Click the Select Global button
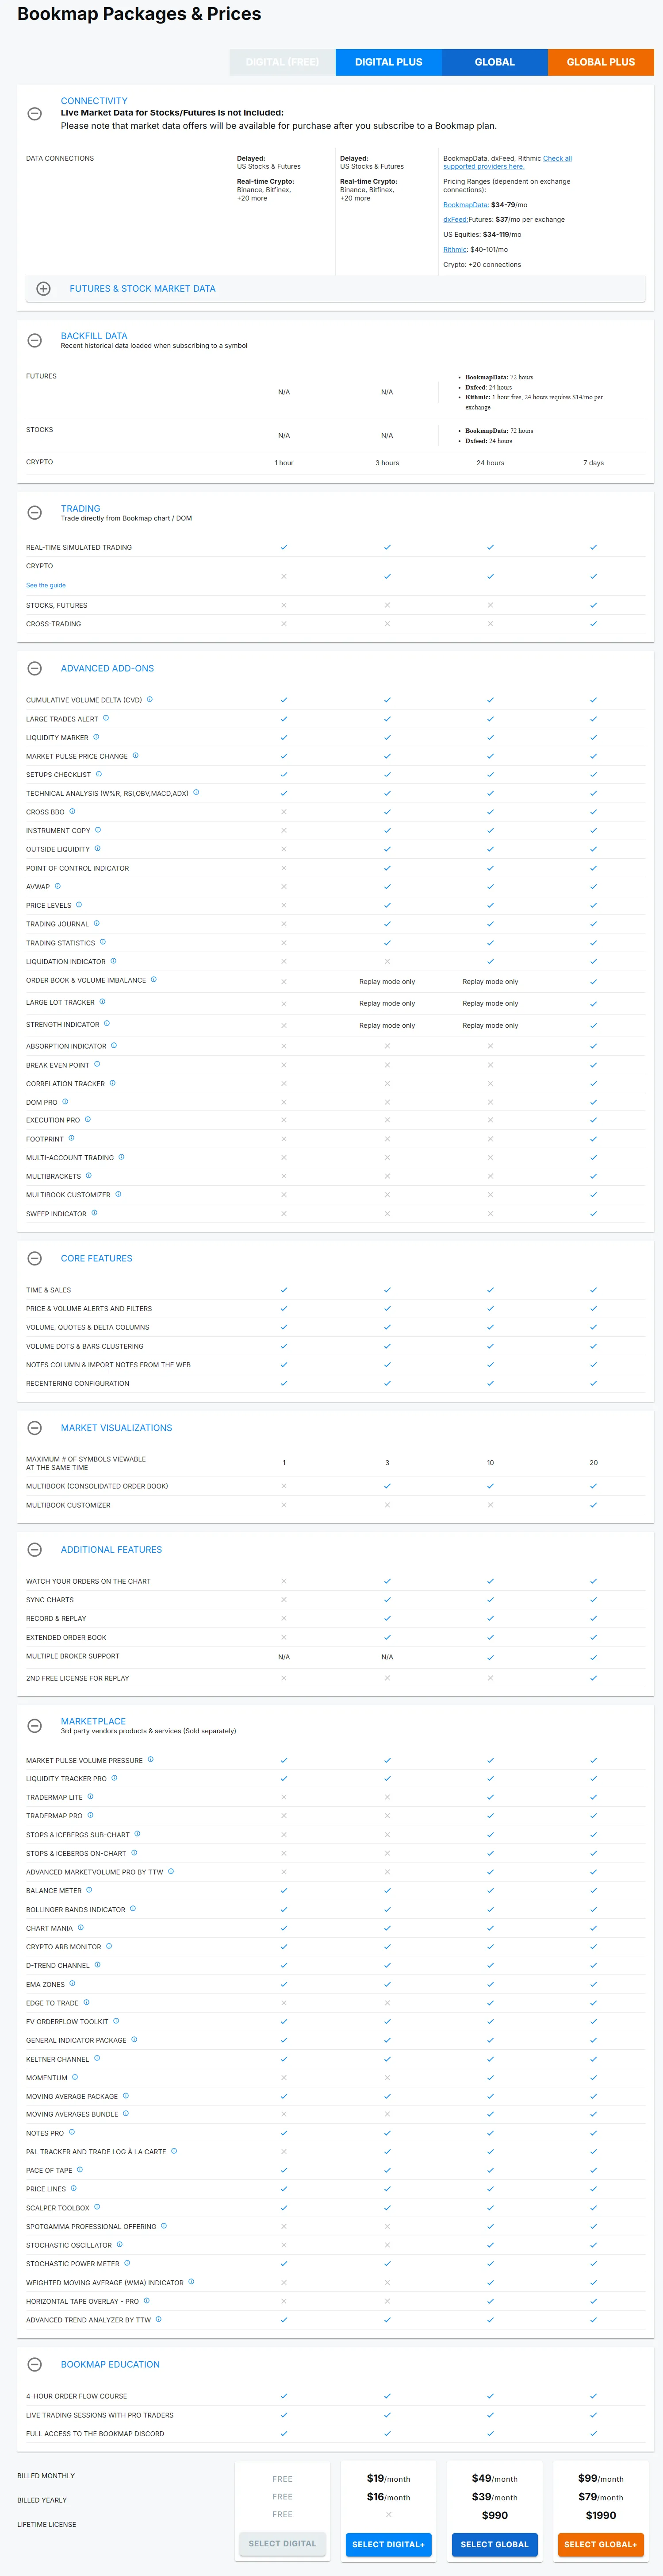Viewport: 663px width, 2576px height. (495, 2544)
